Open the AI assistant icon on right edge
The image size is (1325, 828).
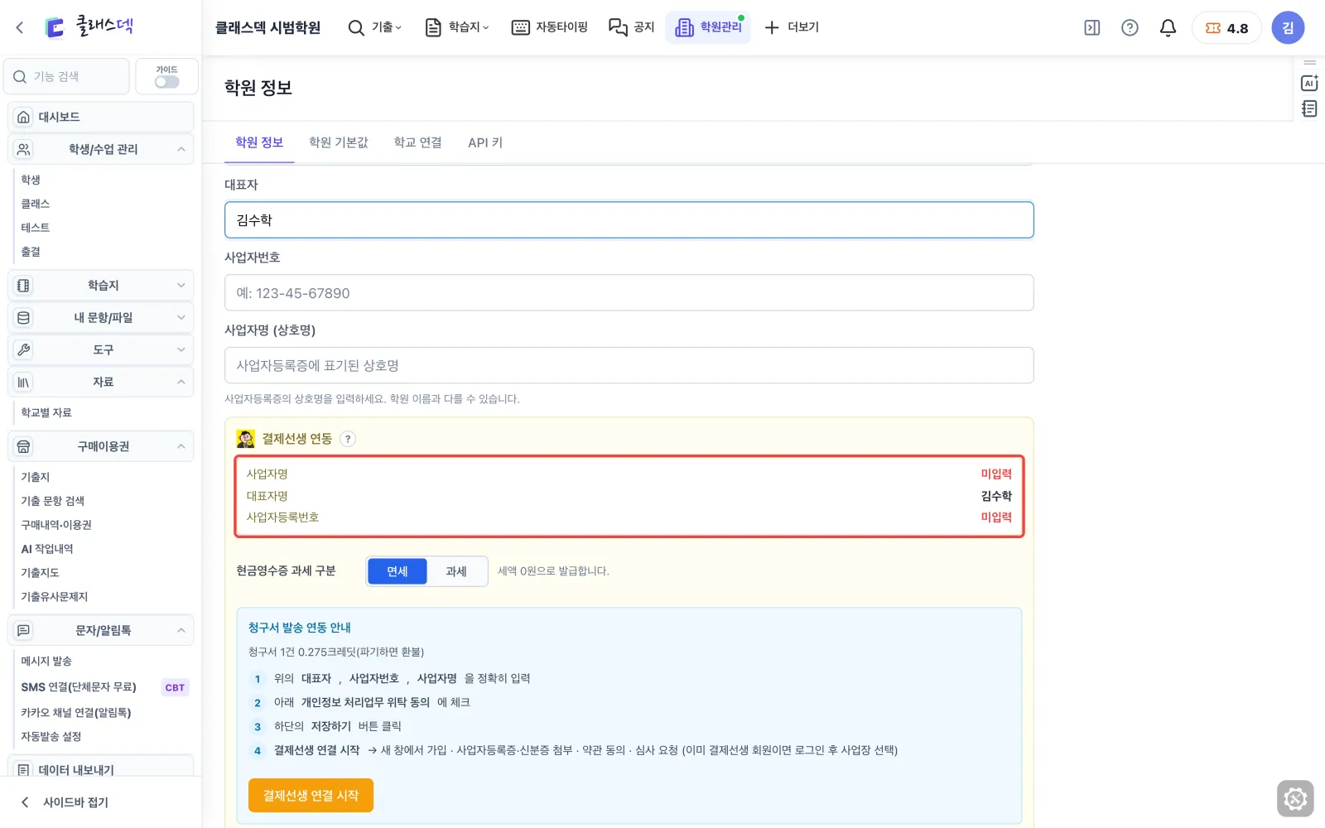click(1309, 83)
